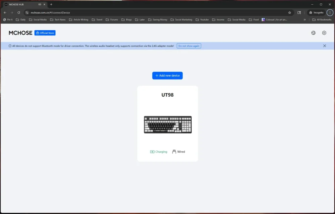Expand hidden bookmarks with double chevron
Screen dimensions: 335x214
point(305,20)
